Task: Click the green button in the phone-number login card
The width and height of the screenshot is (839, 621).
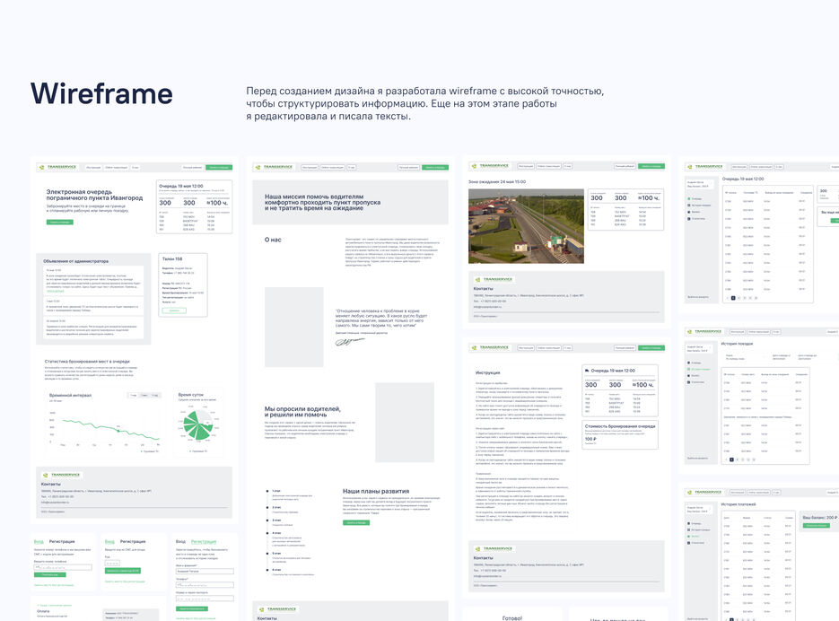Action: click(x=49, y=574)
